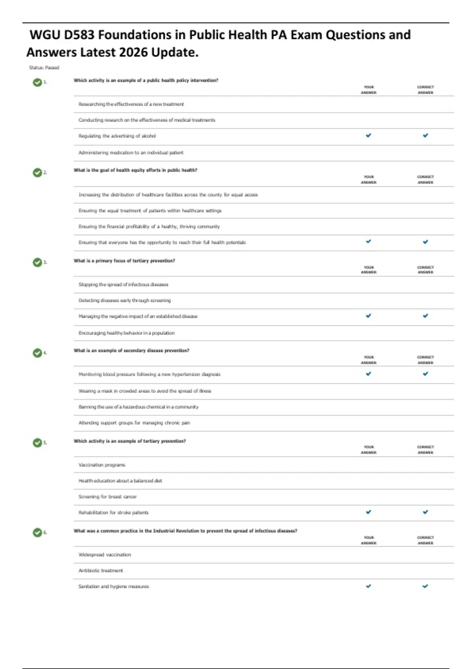Click Your Answer column header of question 6
Viewport: 472px width, 669px height.
tap(369, 540)
